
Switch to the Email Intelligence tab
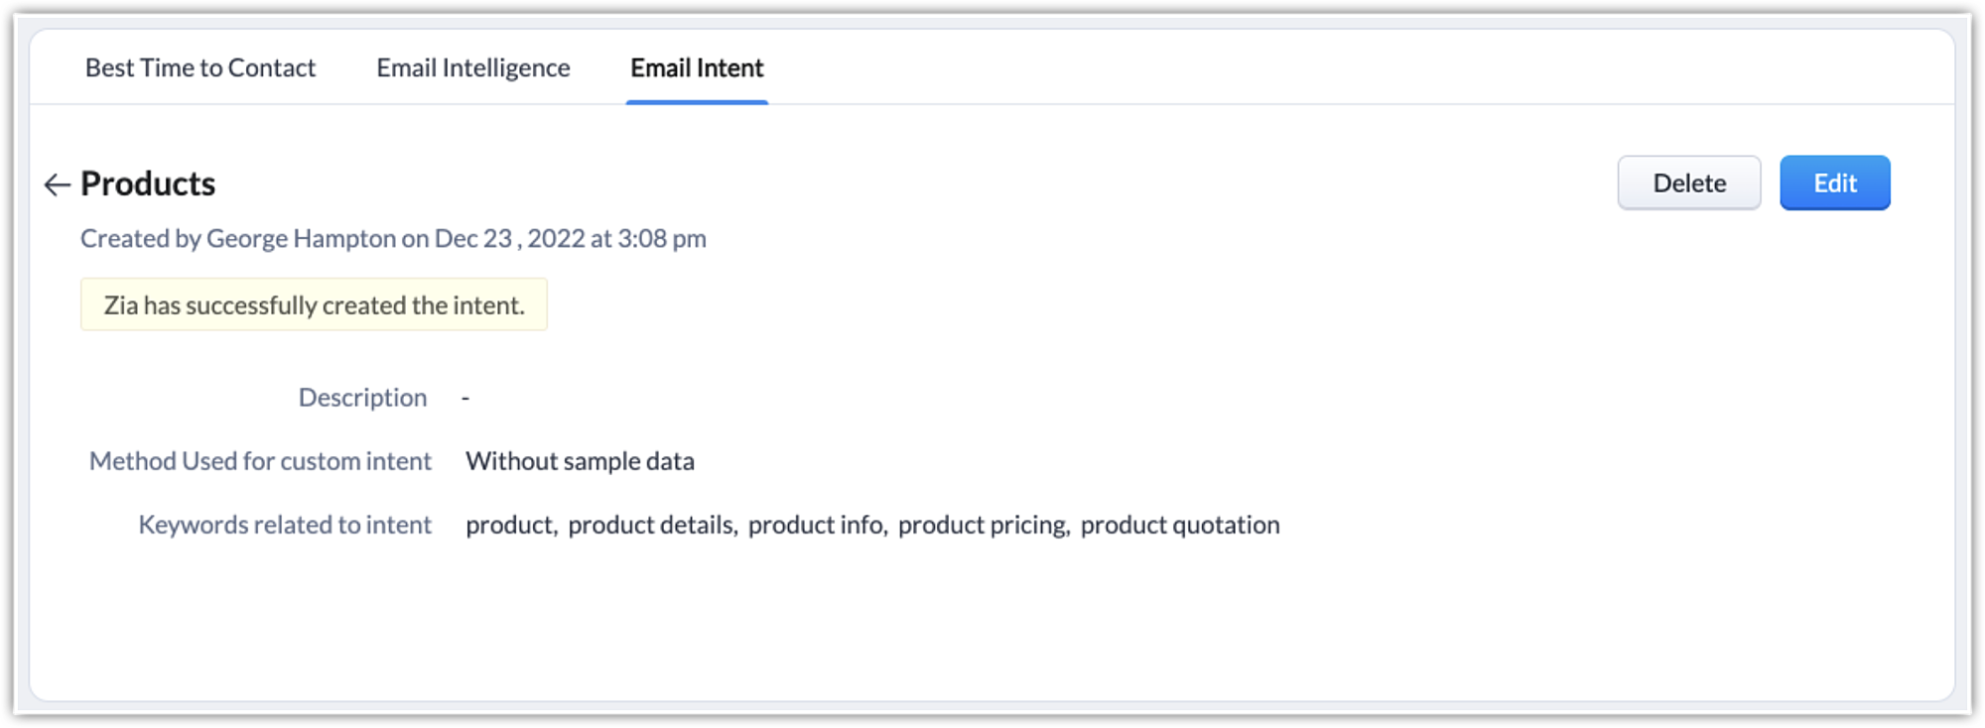(x=472, y=67)
